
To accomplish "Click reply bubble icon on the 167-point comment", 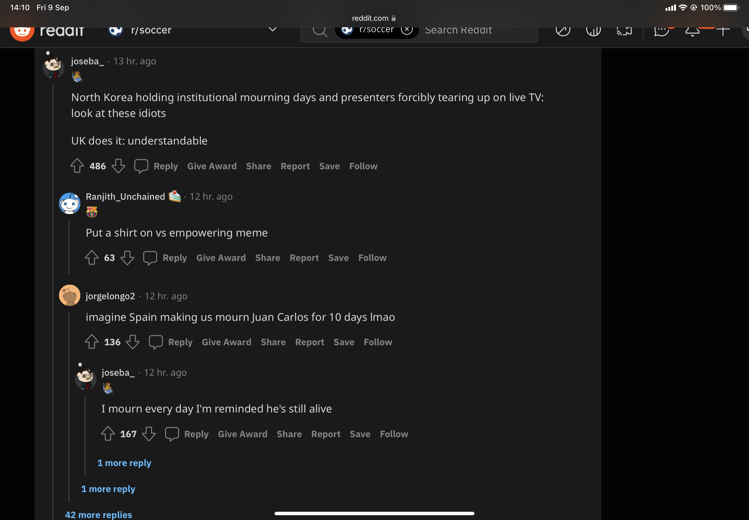I will (x=172, y=434).
